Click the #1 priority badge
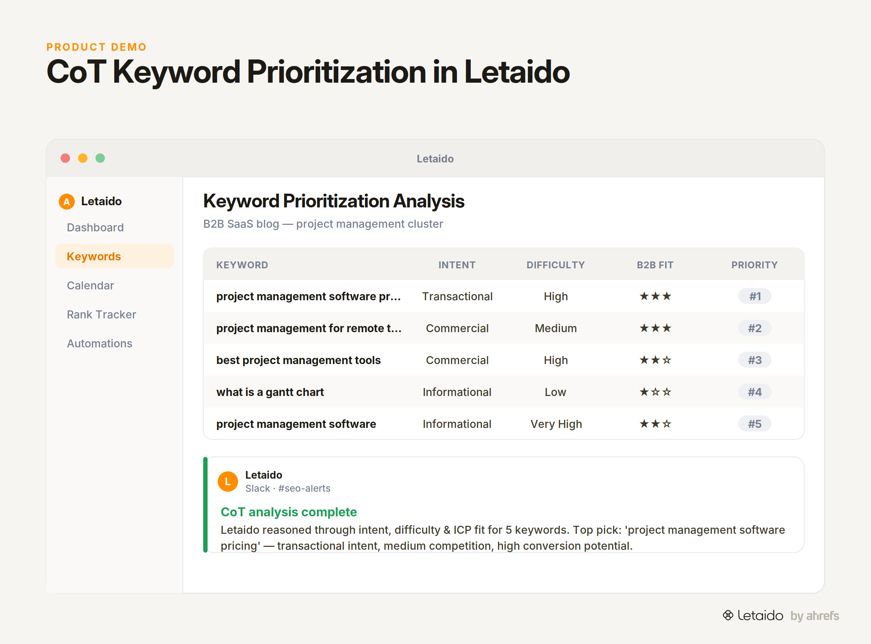This screenshot has height=644, width=871. [755, 296]
